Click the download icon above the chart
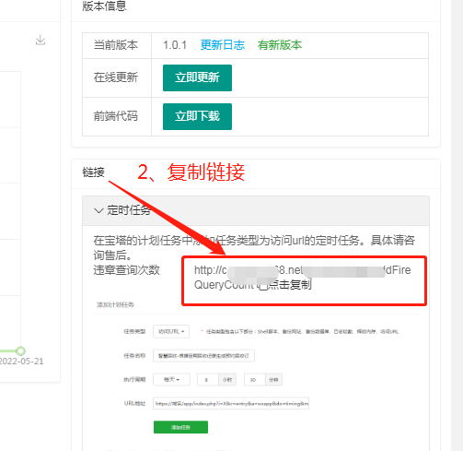Viewport: 463px width, 451px height. 41,41
